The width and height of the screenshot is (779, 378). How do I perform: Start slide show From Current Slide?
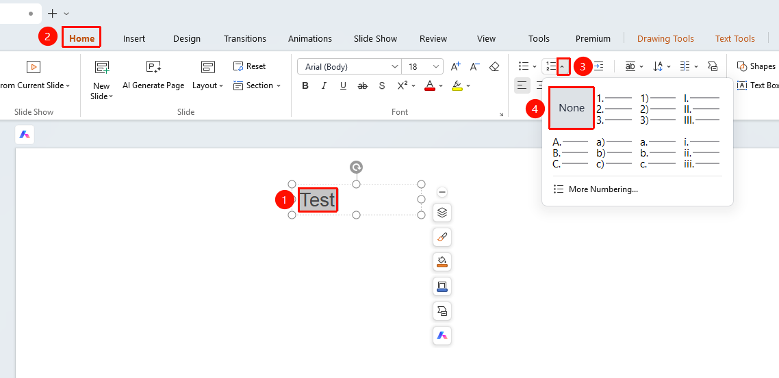34,75
